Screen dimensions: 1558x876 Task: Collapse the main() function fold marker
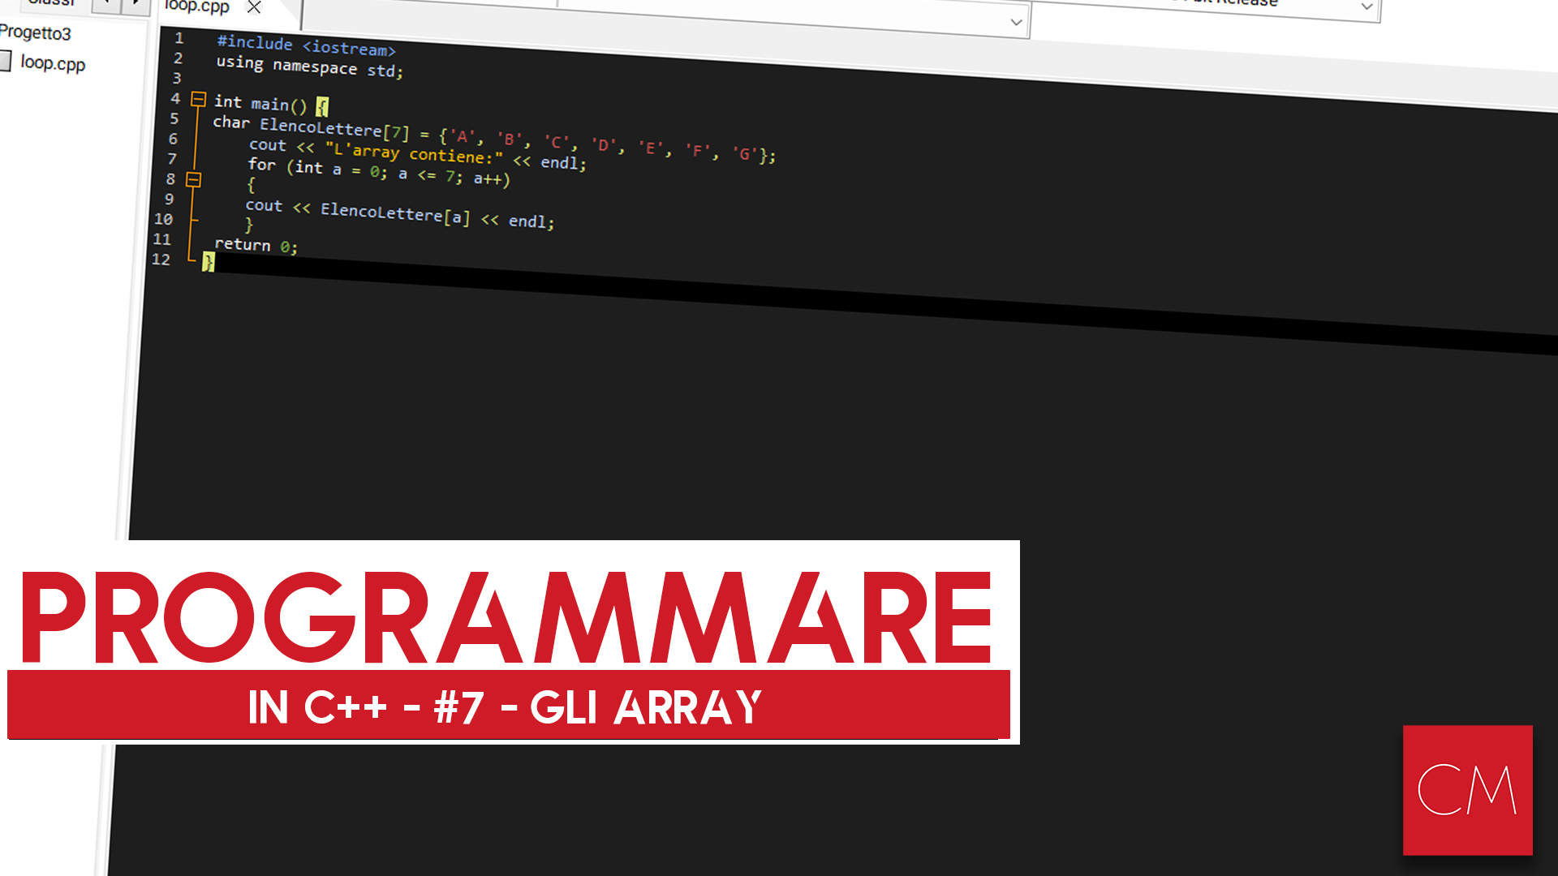[198, 100]
